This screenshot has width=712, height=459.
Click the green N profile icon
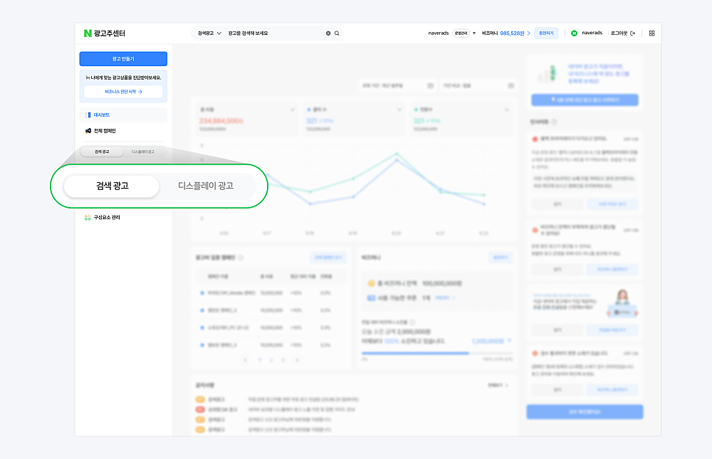(574, 33)
